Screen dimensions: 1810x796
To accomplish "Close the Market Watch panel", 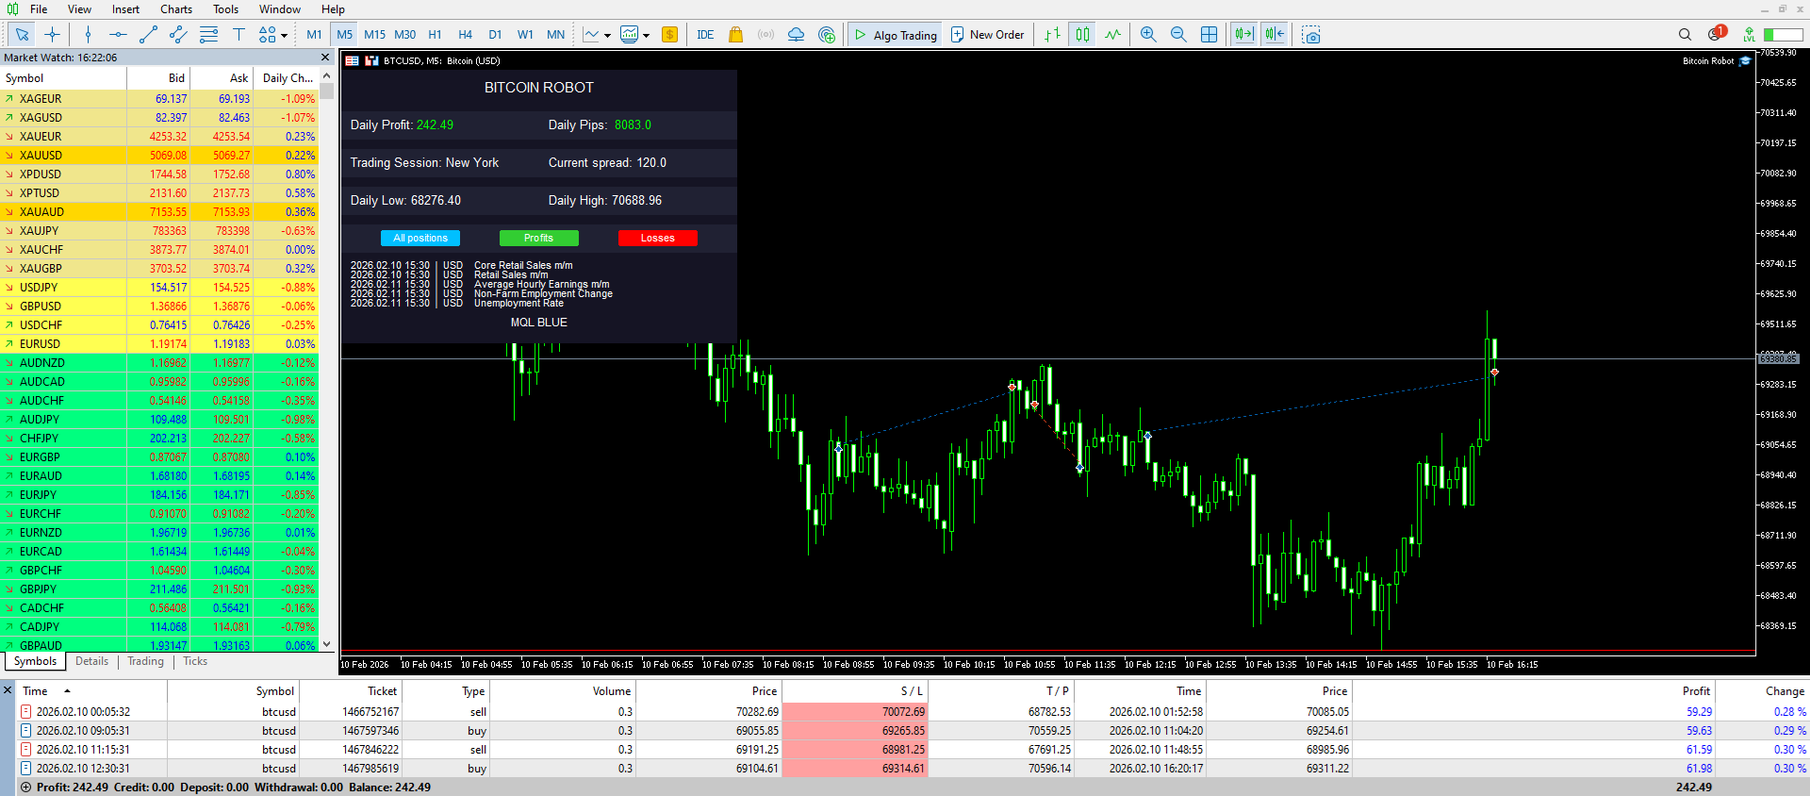I will (x=326, y=58).
